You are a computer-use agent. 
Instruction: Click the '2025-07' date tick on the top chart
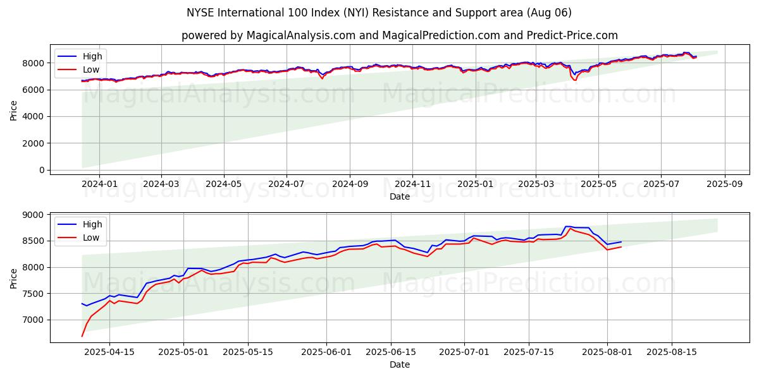(x=661, y=184)
